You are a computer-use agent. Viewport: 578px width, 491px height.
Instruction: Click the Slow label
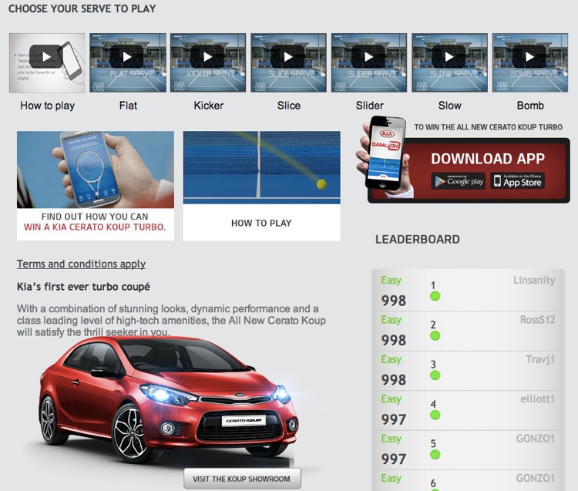[x=450, y=106]
